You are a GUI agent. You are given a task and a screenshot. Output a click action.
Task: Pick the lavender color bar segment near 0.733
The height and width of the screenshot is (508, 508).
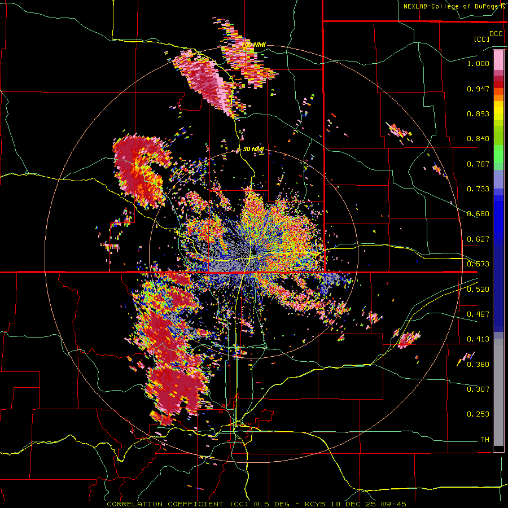click(x=498, y=179)
